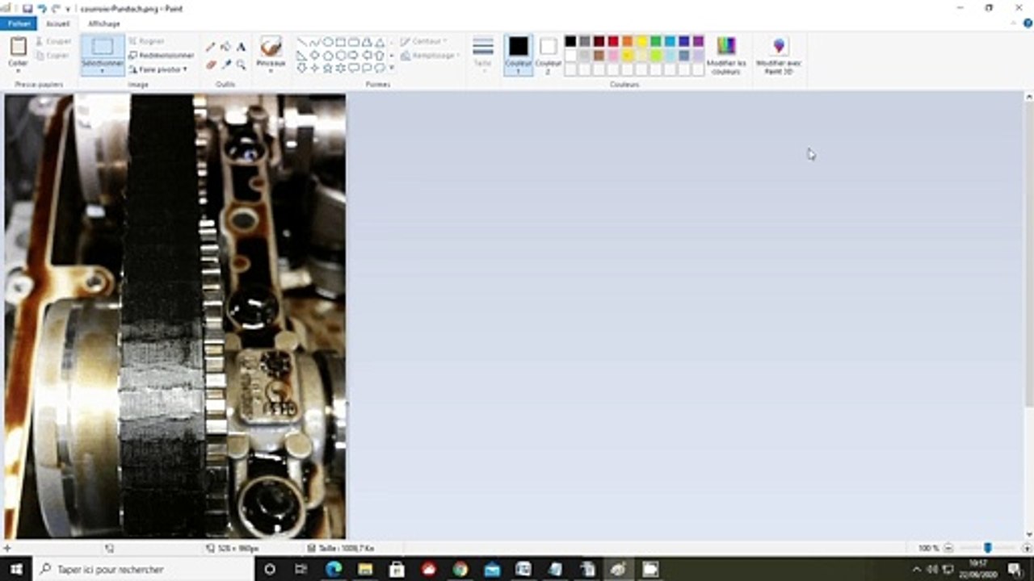
Task: Expand the Pinceaux brushes dropdown
Action: pos(271,71)
